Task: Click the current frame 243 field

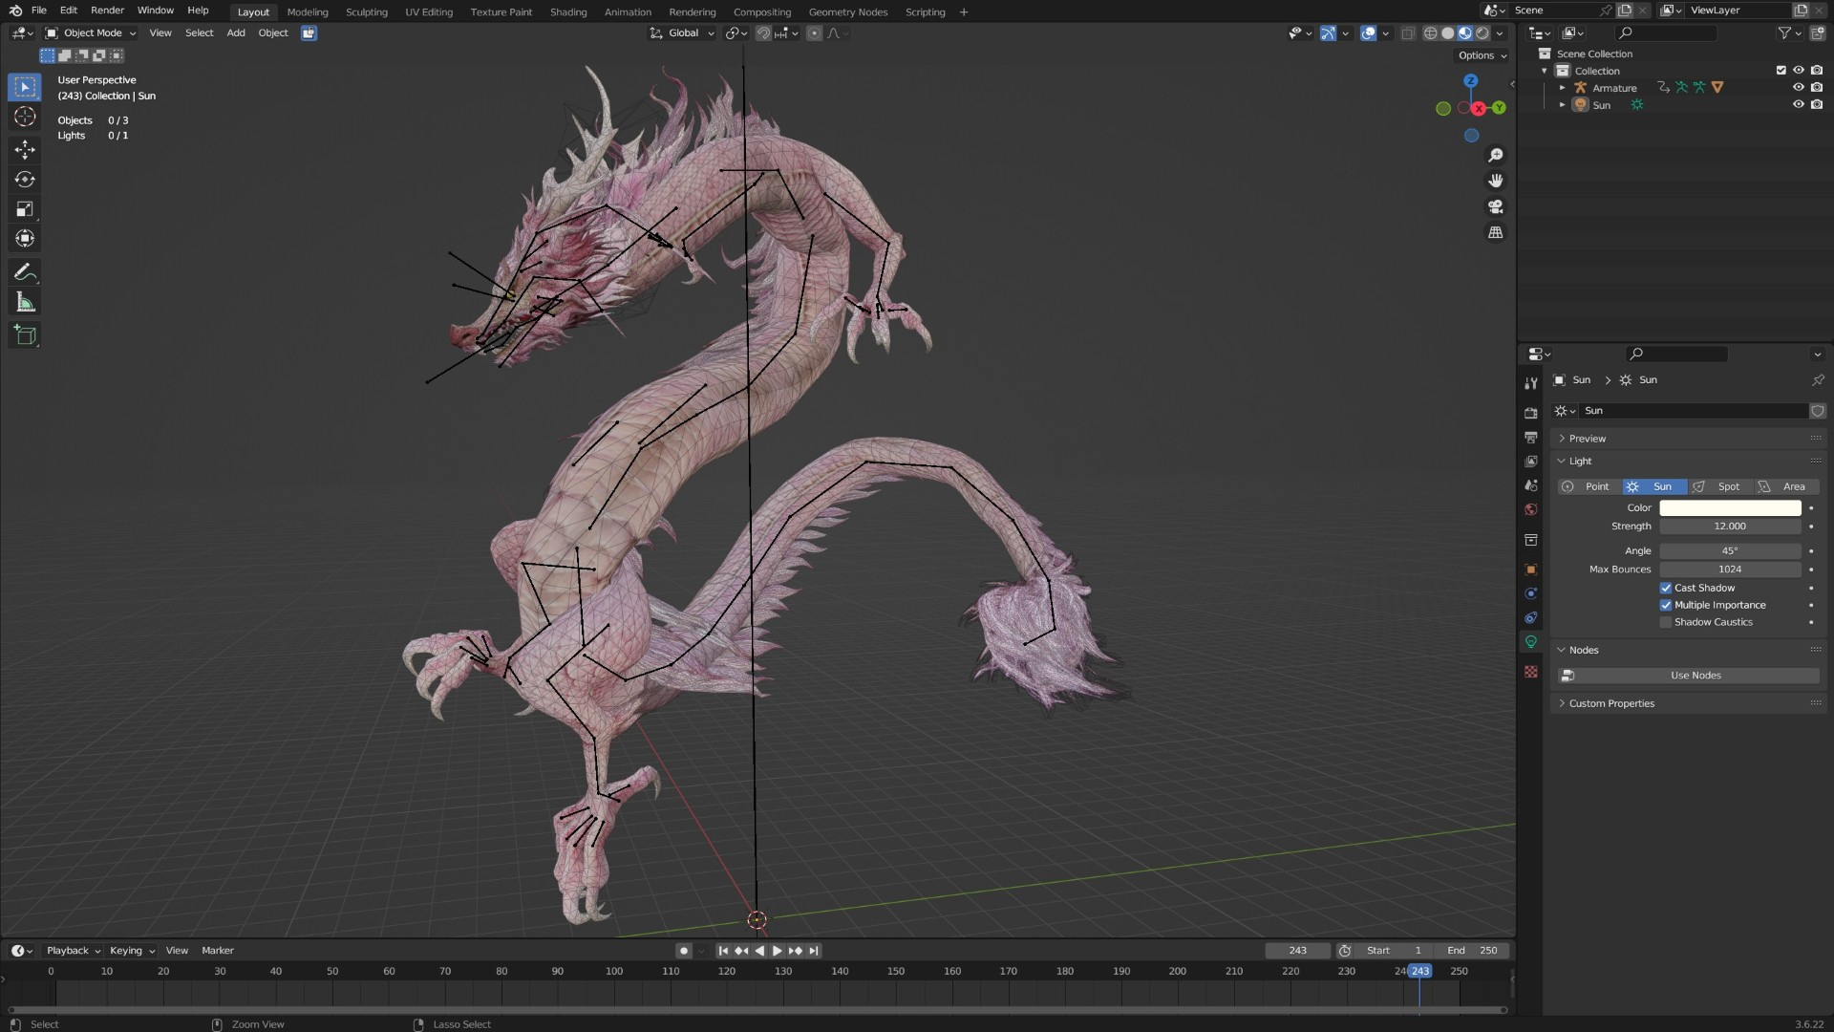Action: pos(1297,951)
